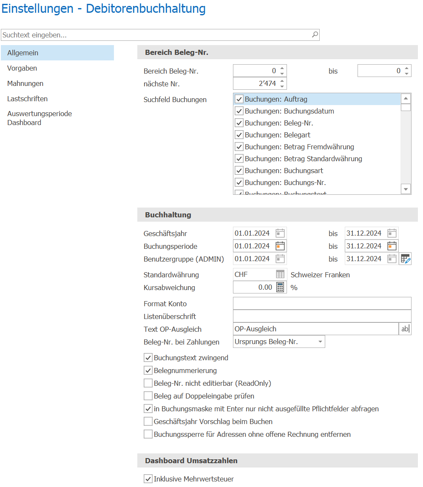Image resolution: width=423 pixels, height=487 pixels.
Task: Click the search magnifier icon
Action: (315, 34)
